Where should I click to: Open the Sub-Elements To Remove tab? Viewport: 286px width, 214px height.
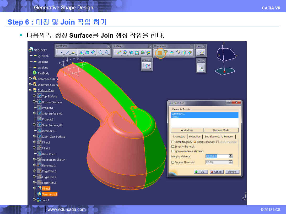click(x=219, y=137)
